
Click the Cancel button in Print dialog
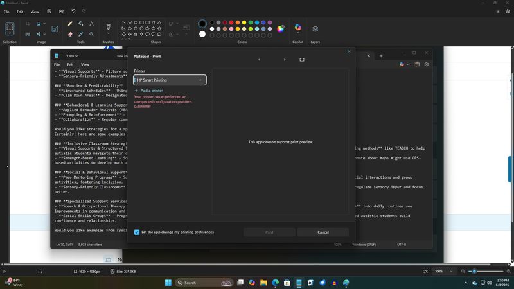point(323,232)
